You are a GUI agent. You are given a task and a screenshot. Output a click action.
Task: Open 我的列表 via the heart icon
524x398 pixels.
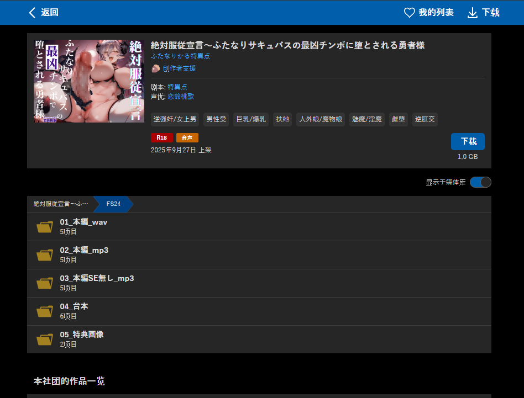[408, 12]
